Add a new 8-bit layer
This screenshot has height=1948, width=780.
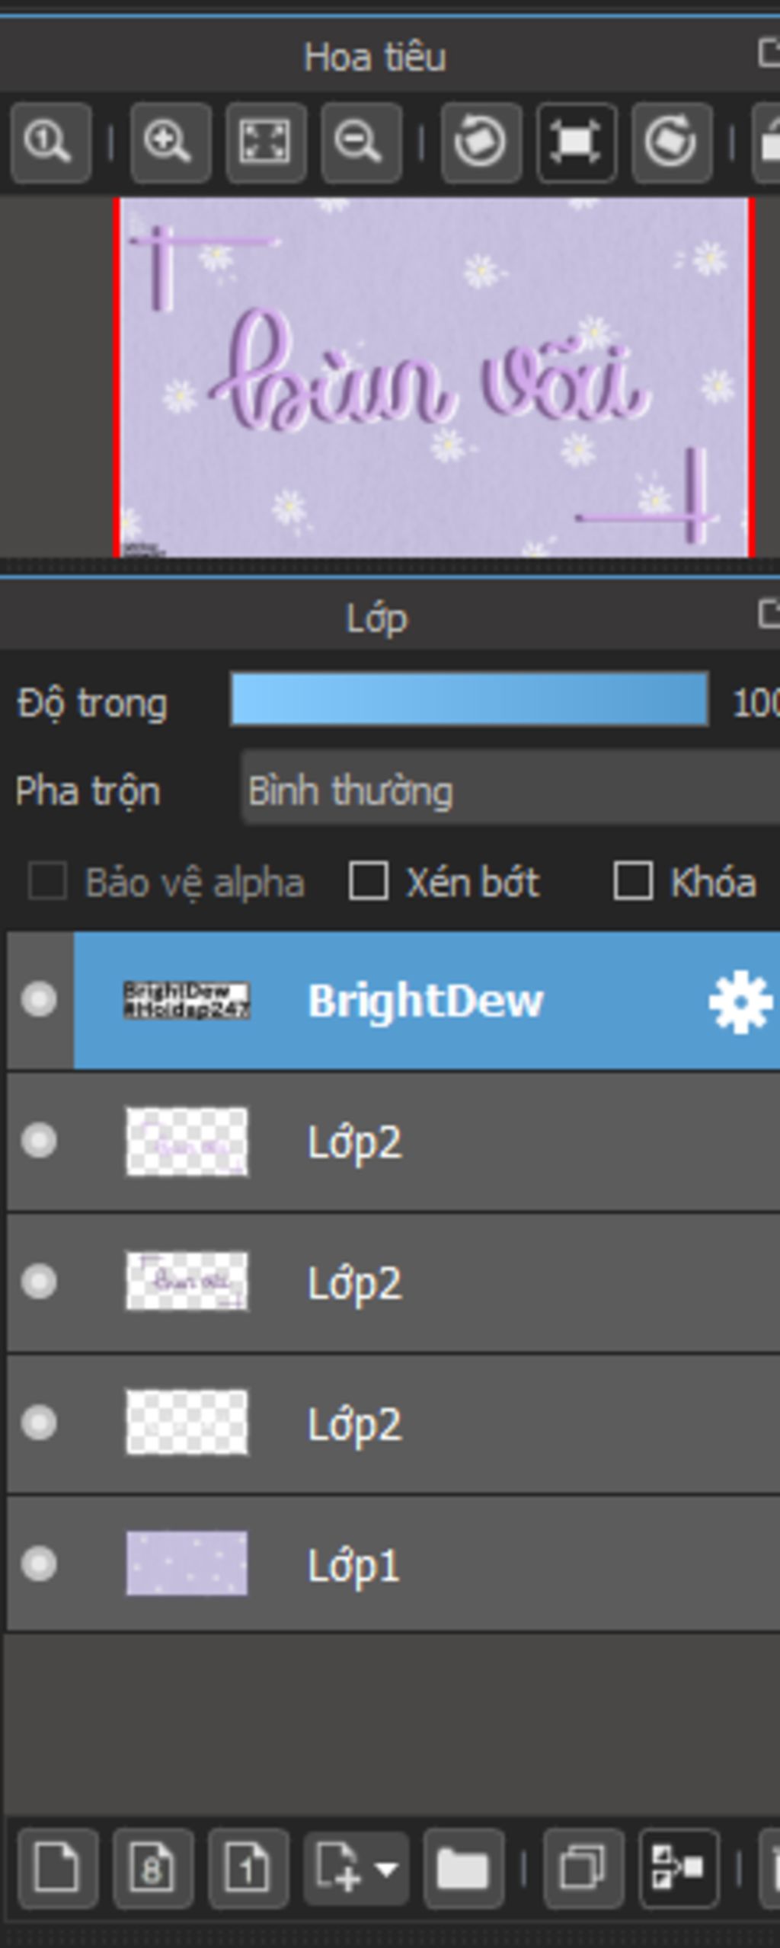coord(153,1867)
